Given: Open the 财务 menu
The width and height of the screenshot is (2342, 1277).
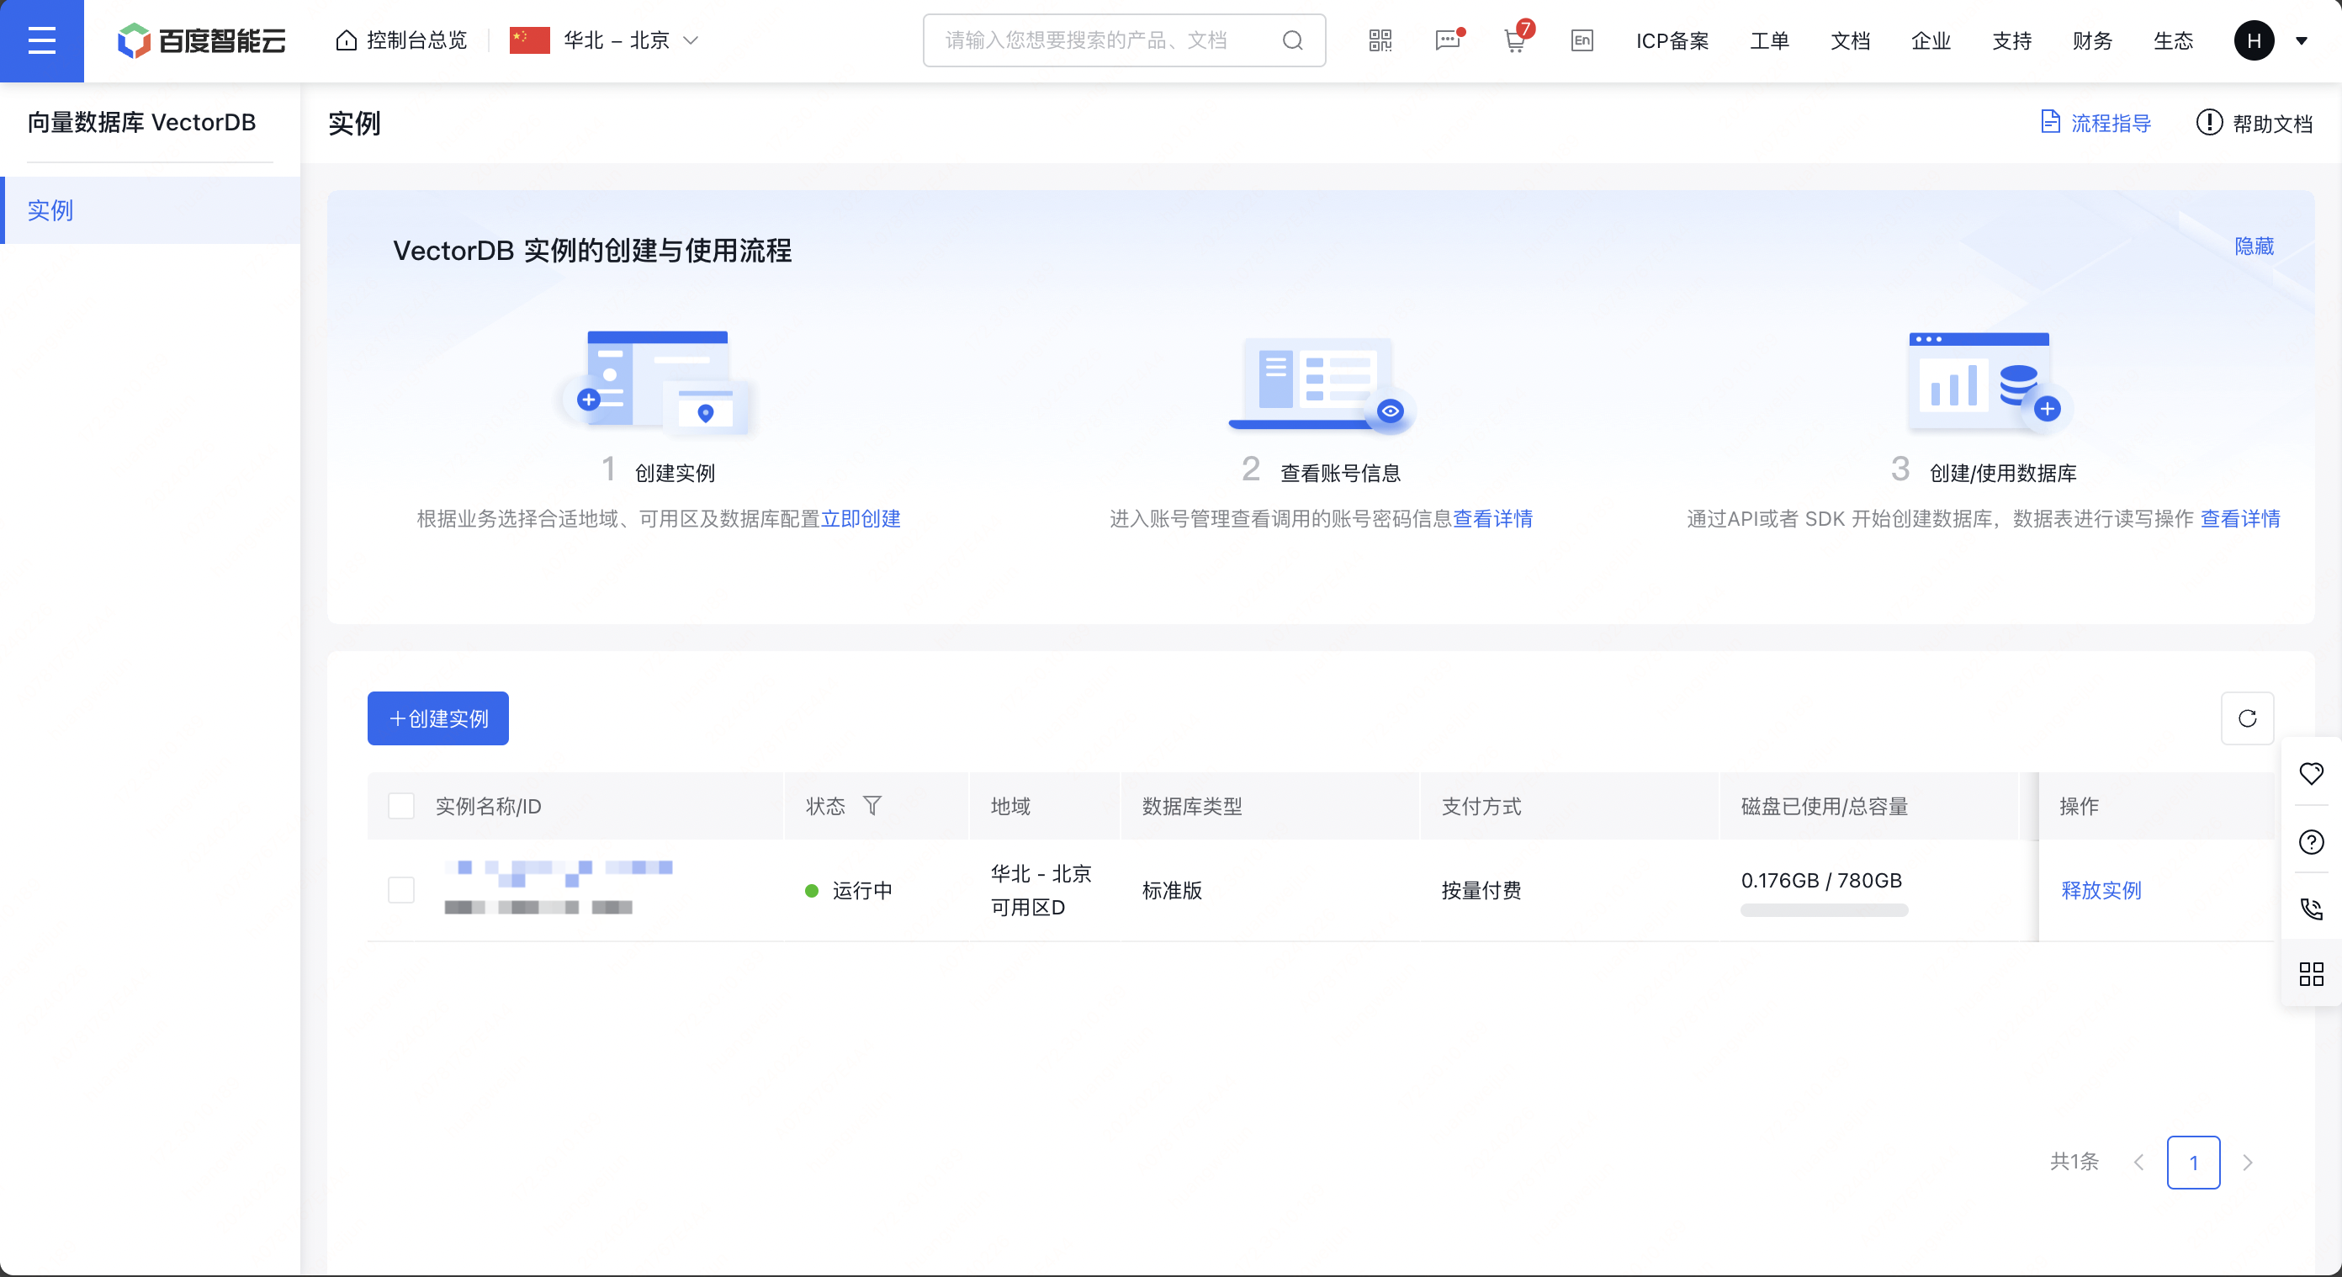Looking at the screenshot, I should [x=2093, y=41].
